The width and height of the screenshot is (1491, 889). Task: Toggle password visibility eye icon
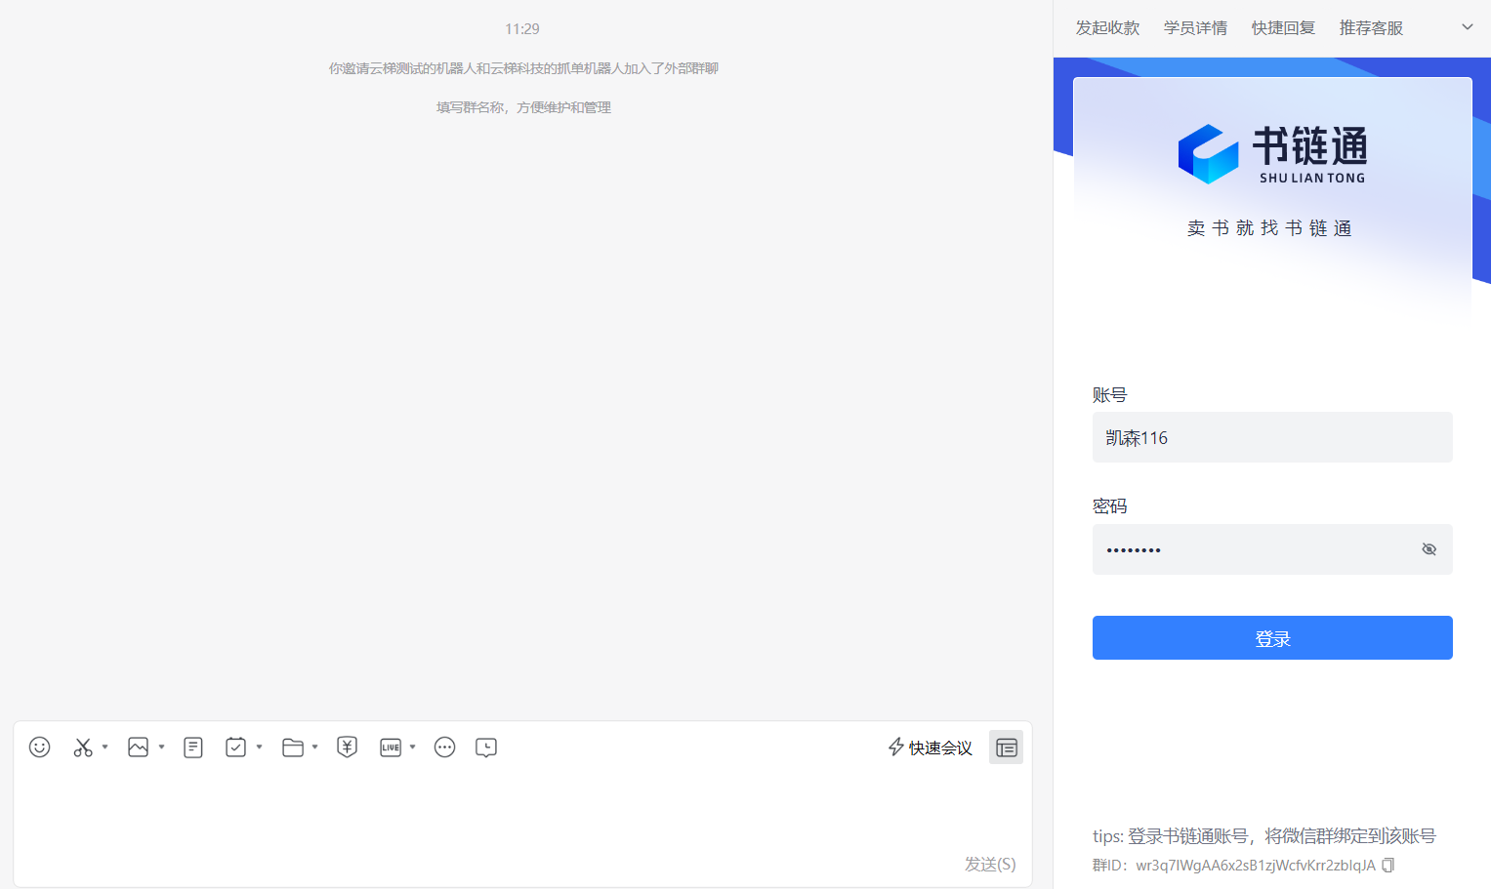1429,549
